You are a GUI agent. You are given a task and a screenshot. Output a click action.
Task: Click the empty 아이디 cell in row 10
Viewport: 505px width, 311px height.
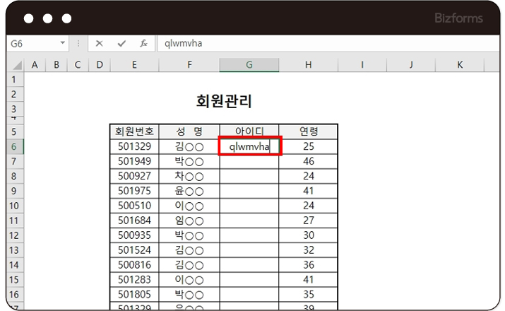pos(249,206)
